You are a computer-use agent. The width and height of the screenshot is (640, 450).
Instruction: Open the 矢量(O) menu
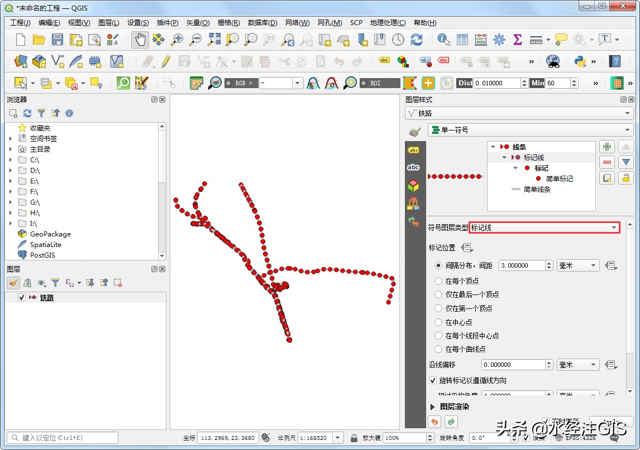pyautogui.click(x=198, y=23)
